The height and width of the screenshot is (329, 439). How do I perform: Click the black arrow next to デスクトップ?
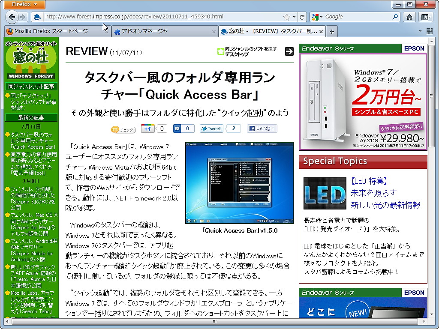(289, 51)
